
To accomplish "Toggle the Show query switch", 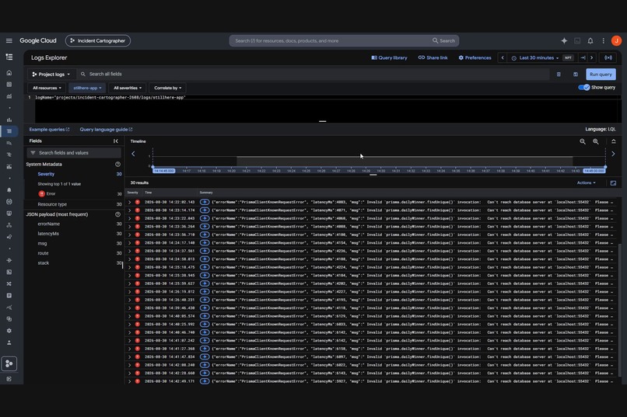I will pyautogui.click(x=583, y=88).
